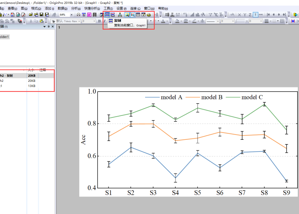Click the italic I formatting button
The height and width of the screenshot is (214, 299).
point(104,21)
